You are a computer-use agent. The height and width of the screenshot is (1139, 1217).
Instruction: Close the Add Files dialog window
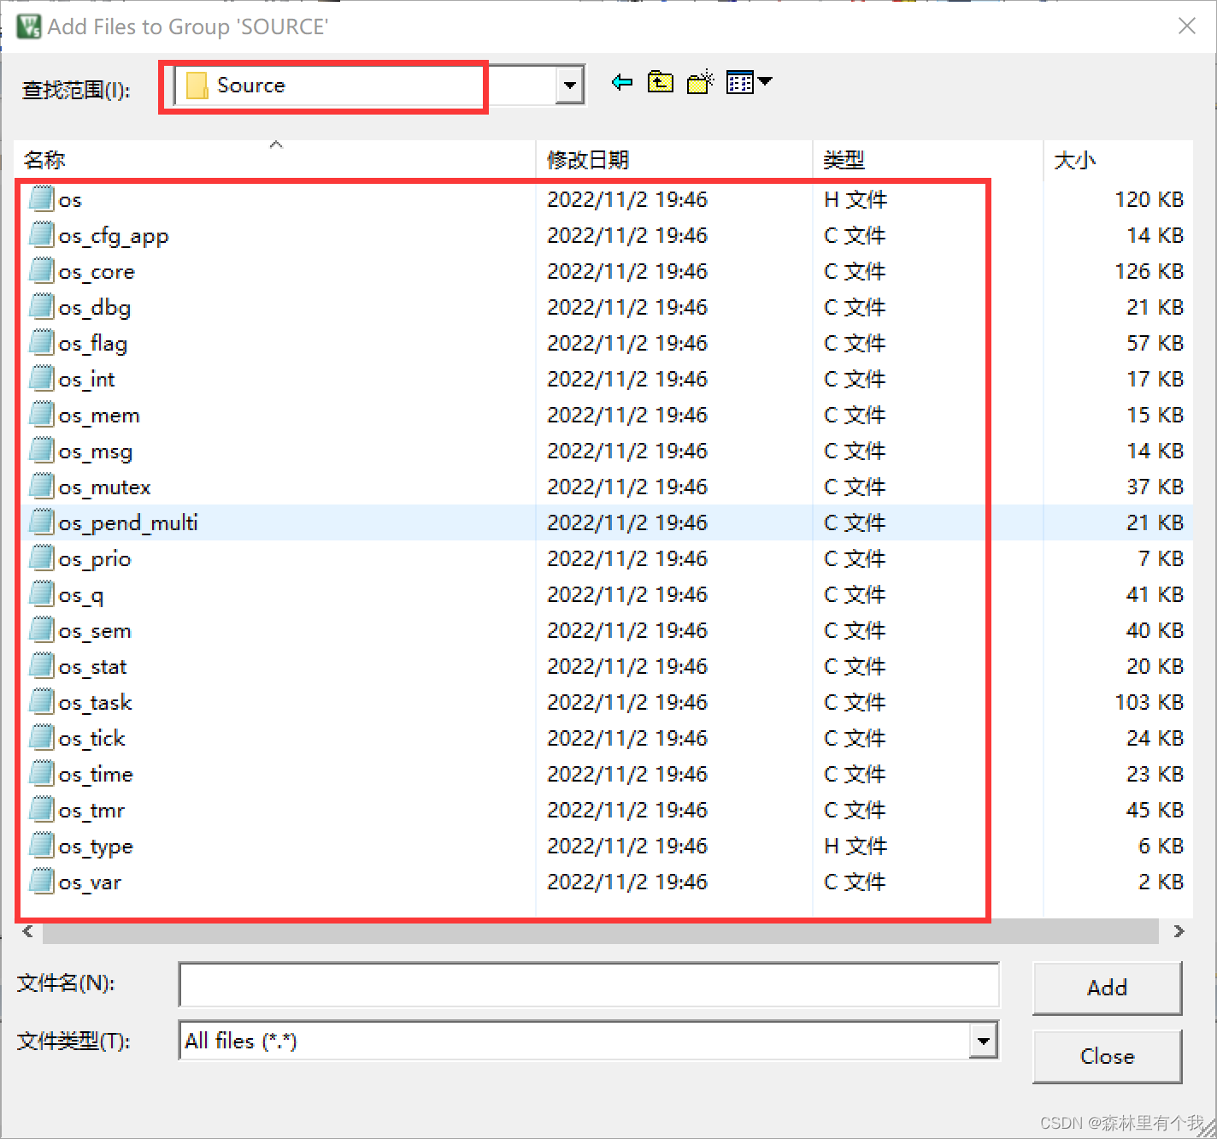click(1187, 26)
